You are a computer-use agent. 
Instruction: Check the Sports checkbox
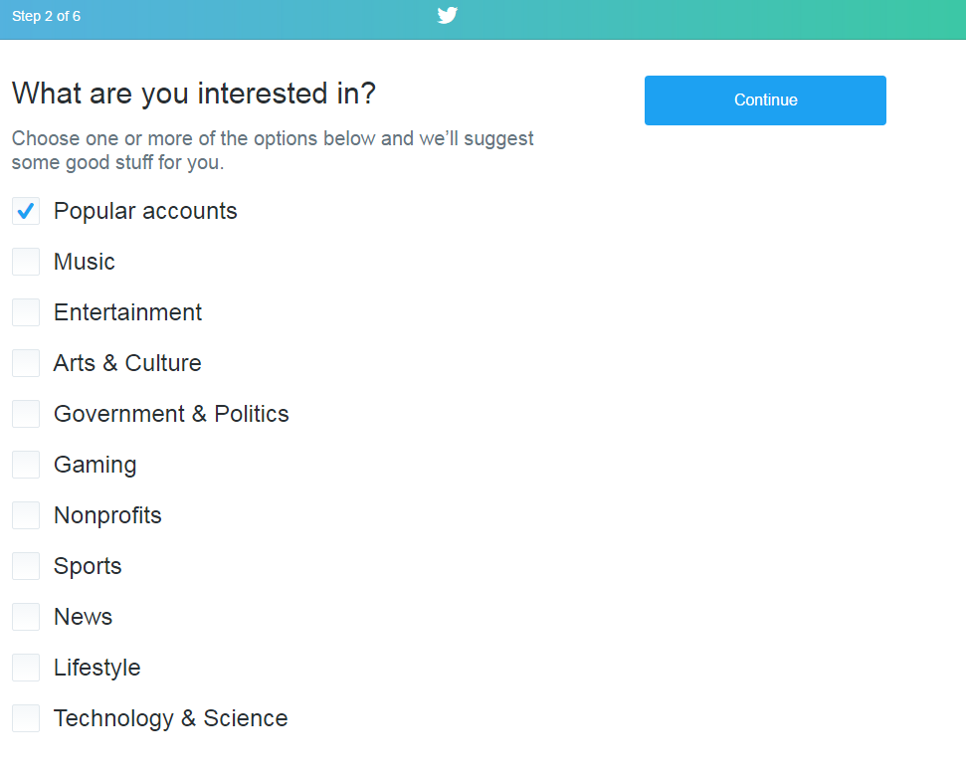coord(26,566)
